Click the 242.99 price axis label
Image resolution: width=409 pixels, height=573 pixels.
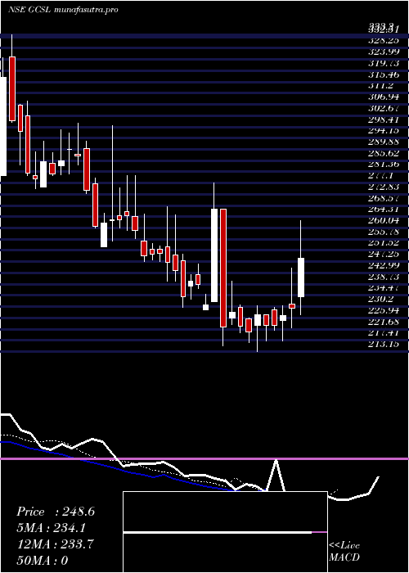(x=384, y=265)
